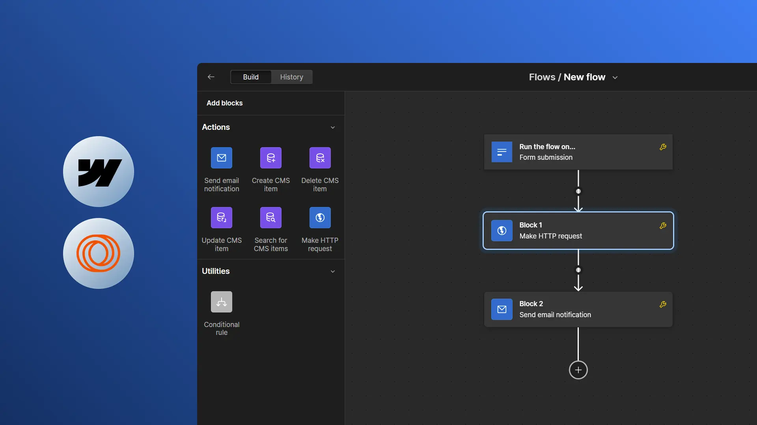Insert a block at the connector dot above Block 1
This screenshot has width=757, height=425.
578,191
